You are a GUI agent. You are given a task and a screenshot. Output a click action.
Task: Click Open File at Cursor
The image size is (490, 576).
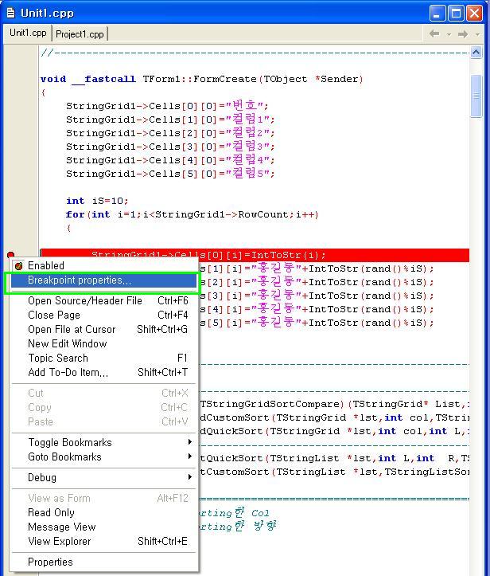point(72,329)
